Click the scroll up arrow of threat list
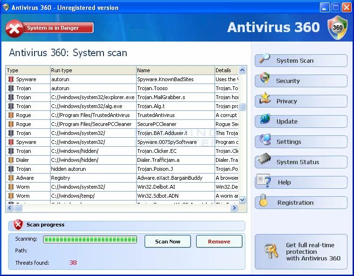The image size is (354, 276). pos(242,70)
